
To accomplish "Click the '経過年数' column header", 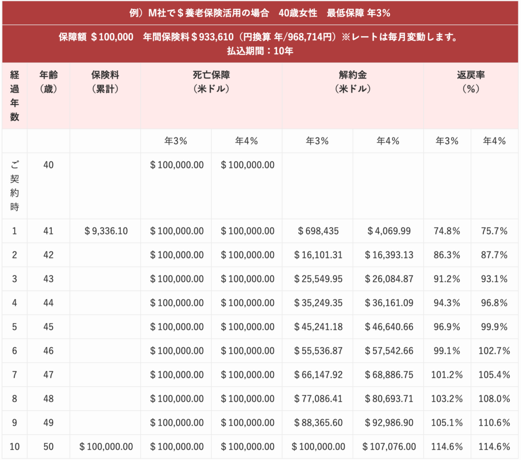I will tap(15, 96).
